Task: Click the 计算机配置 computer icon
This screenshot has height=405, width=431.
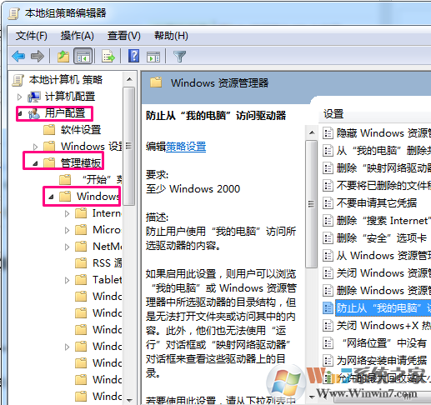Action: [34, 97]
